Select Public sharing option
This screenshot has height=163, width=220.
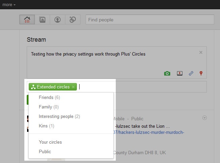(45, 151)
